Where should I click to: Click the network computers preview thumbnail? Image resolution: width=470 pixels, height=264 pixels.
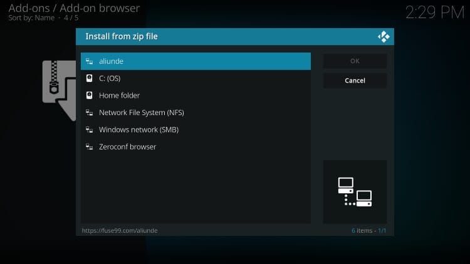click(x=355, y=192)
